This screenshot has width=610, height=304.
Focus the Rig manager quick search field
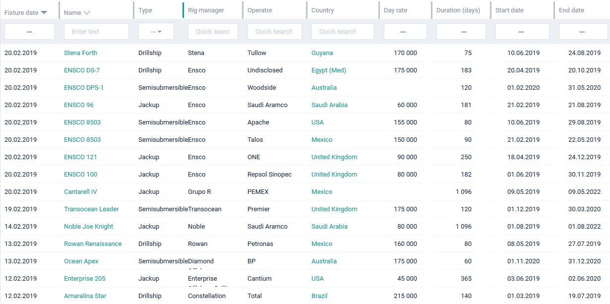[x=213, y=31]
